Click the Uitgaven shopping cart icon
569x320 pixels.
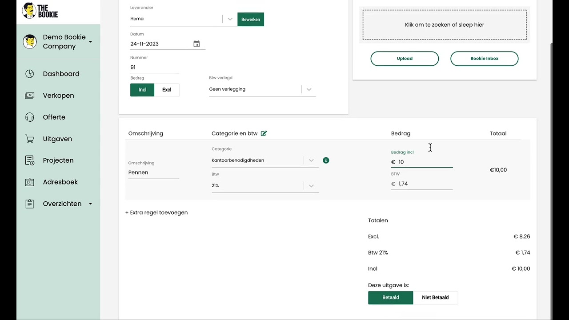pos(30,139)
